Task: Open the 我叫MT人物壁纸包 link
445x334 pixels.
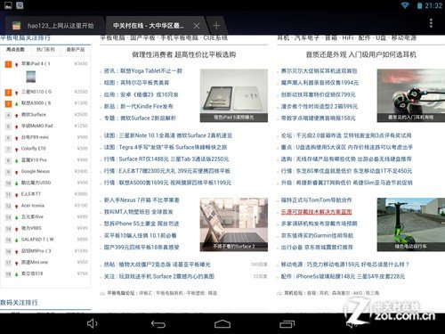Action: pyautogui.click(x=138, y=212)
